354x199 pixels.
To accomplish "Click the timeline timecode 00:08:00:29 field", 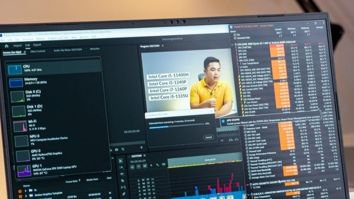I will pos(138,161).
